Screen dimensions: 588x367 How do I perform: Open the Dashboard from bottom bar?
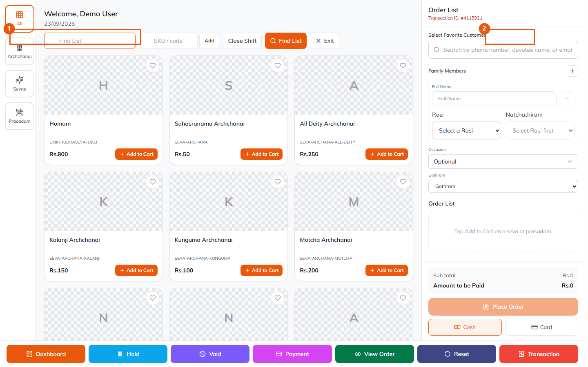46,354
